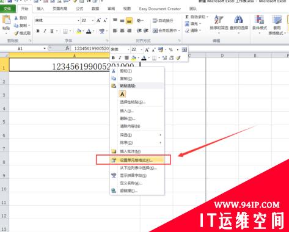The height and width of the screenshot is (232, 289).
Task: Open the File (文件) tab
Action: point(7,9)
